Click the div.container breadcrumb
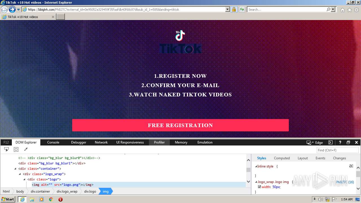 coord(40,191)
